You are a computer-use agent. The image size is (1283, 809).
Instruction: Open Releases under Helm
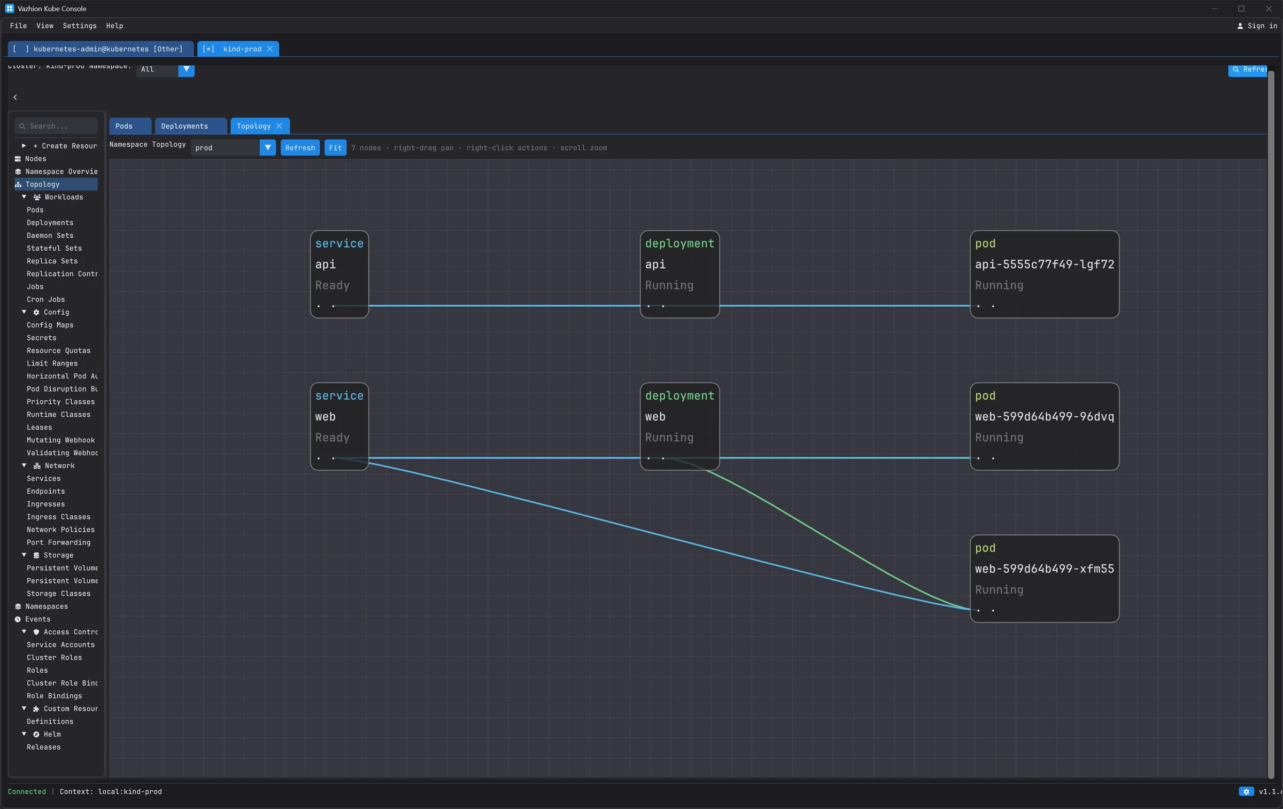(43, 747)
